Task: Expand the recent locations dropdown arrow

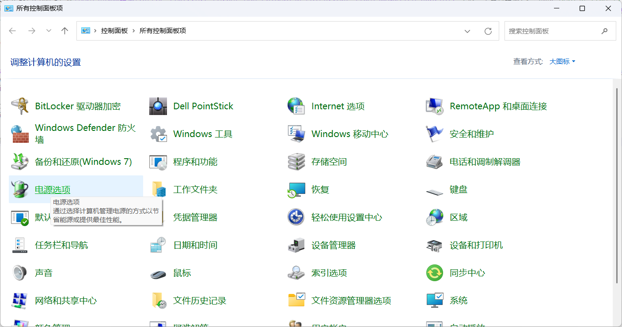Action: point(49,31)
